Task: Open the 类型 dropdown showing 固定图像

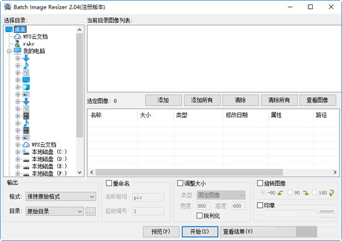Action: 221,195
